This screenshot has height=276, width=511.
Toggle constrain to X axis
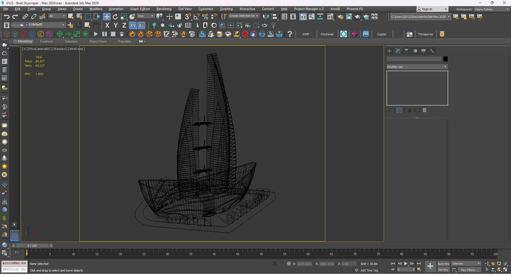107,25
